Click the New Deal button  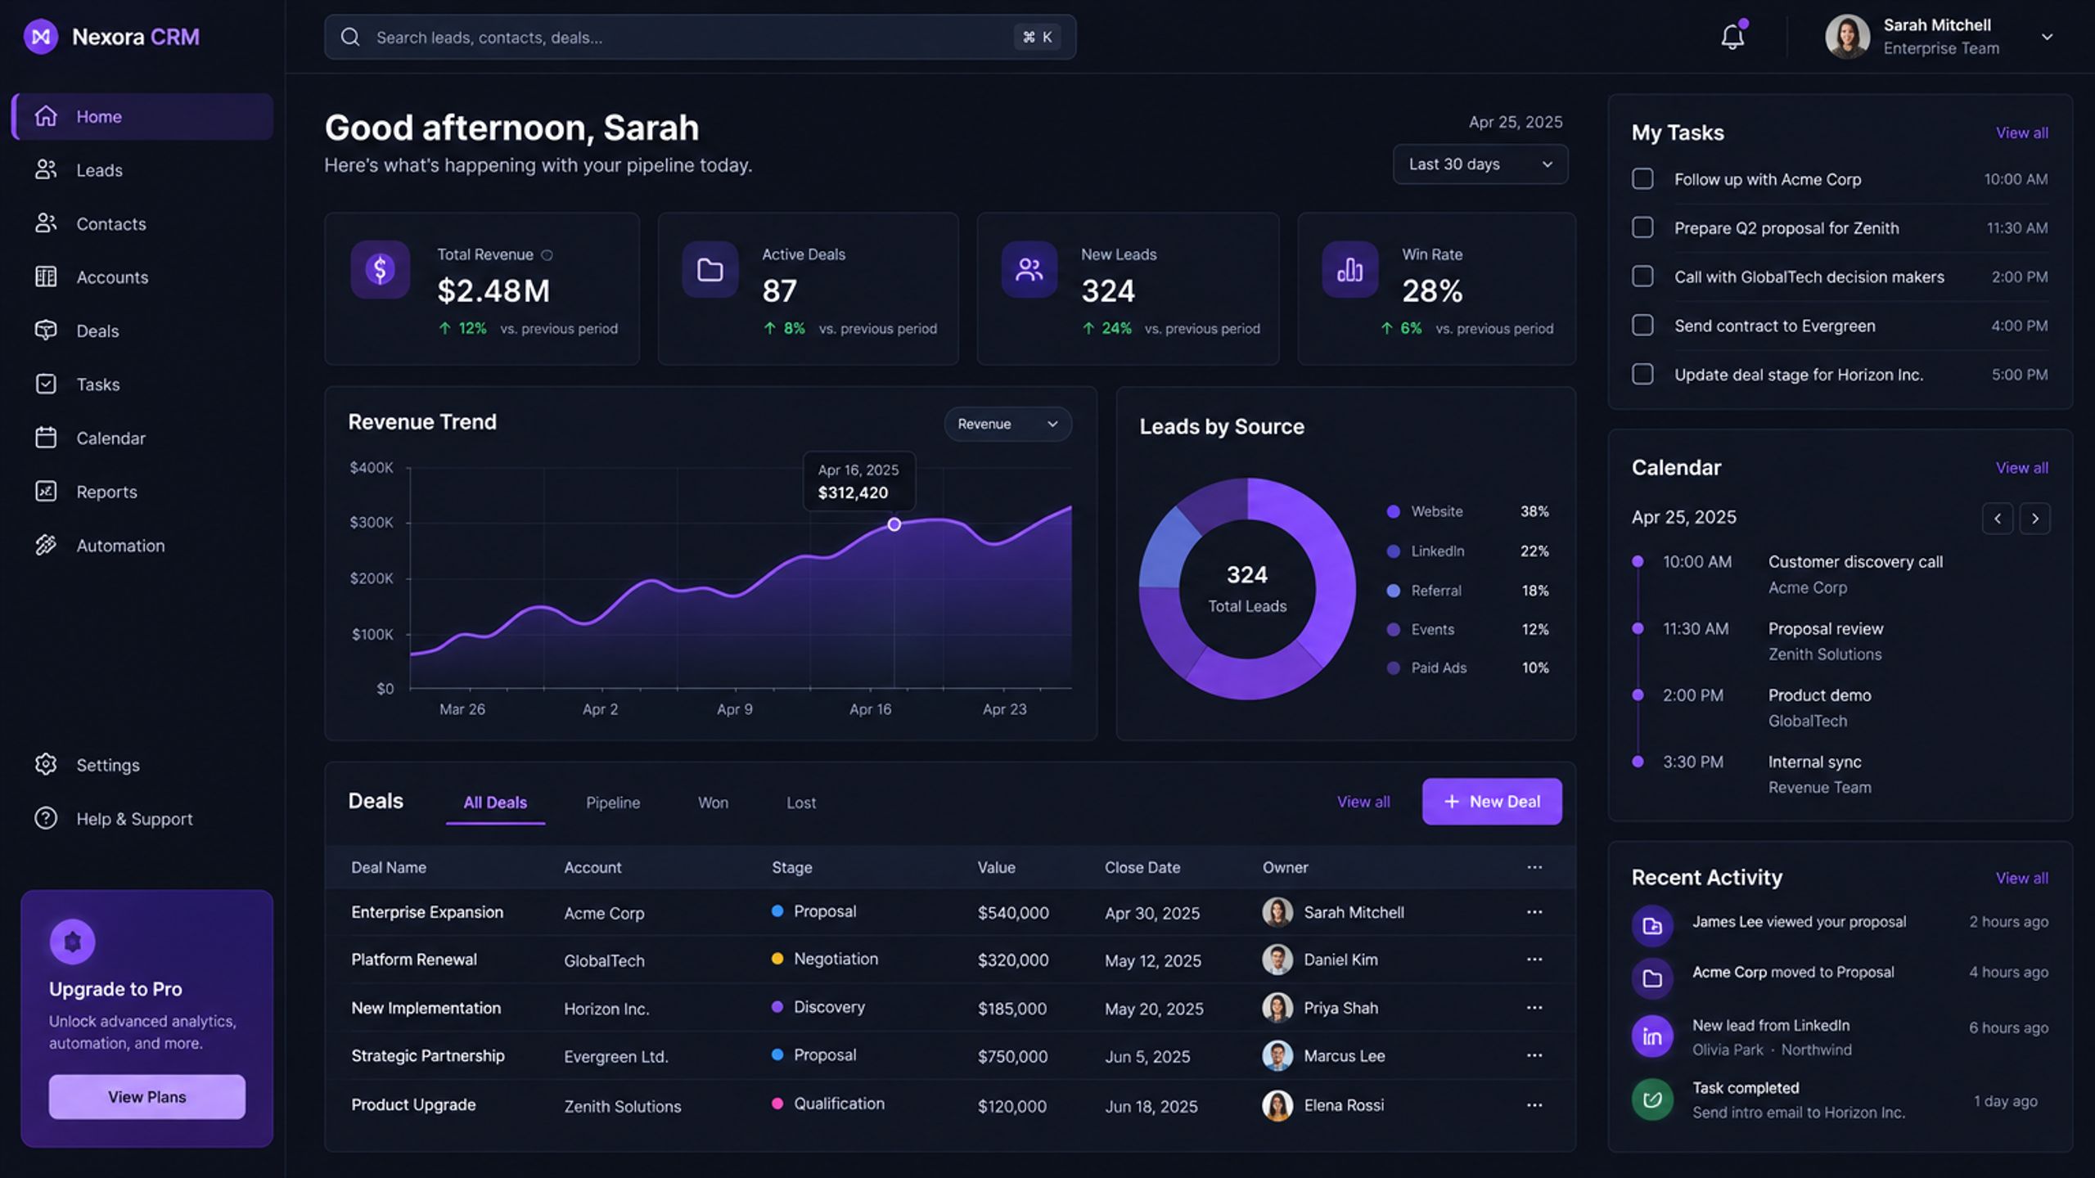[1492, 802]
